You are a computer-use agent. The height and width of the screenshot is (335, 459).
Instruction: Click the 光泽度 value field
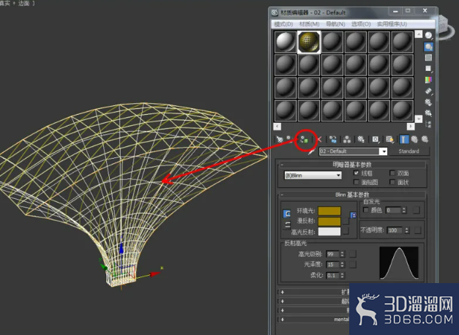point(332,265)
